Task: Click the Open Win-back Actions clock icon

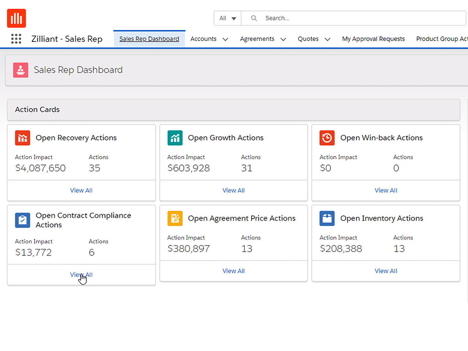Action: click(327, 138)
